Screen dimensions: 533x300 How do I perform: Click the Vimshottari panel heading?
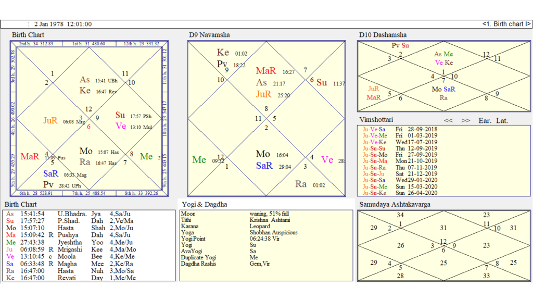(376, 120)
